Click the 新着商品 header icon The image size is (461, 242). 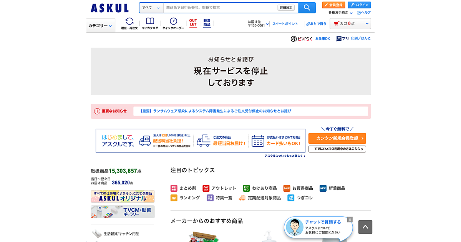[207, 23]
